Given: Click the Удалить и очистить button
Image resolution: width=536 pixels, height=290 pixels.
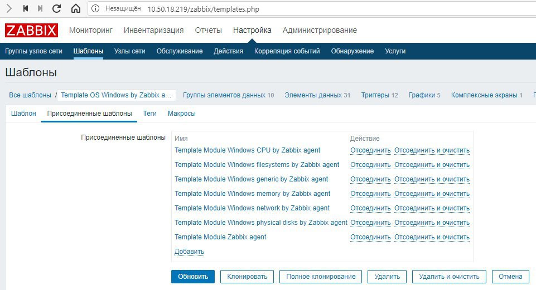Looking at the screenshot, I should [x=449, y=277].
